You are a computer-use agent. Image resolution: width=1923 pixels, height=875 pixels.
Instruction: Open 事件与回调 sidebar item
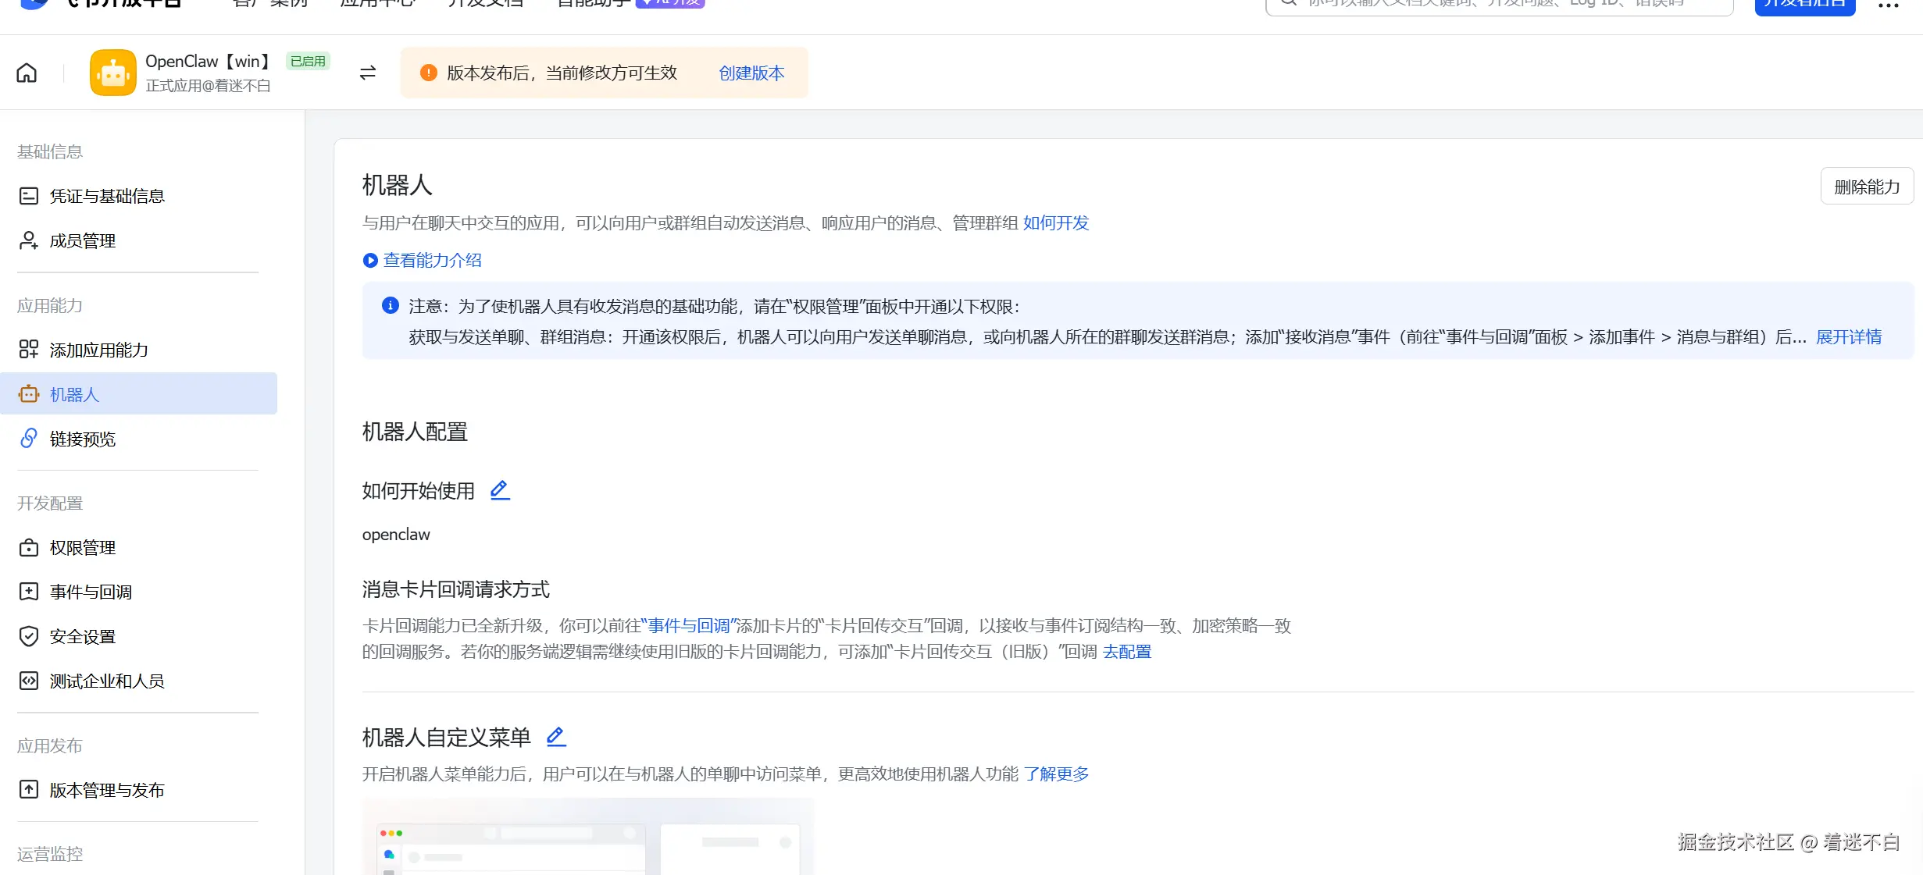point(91,592)
